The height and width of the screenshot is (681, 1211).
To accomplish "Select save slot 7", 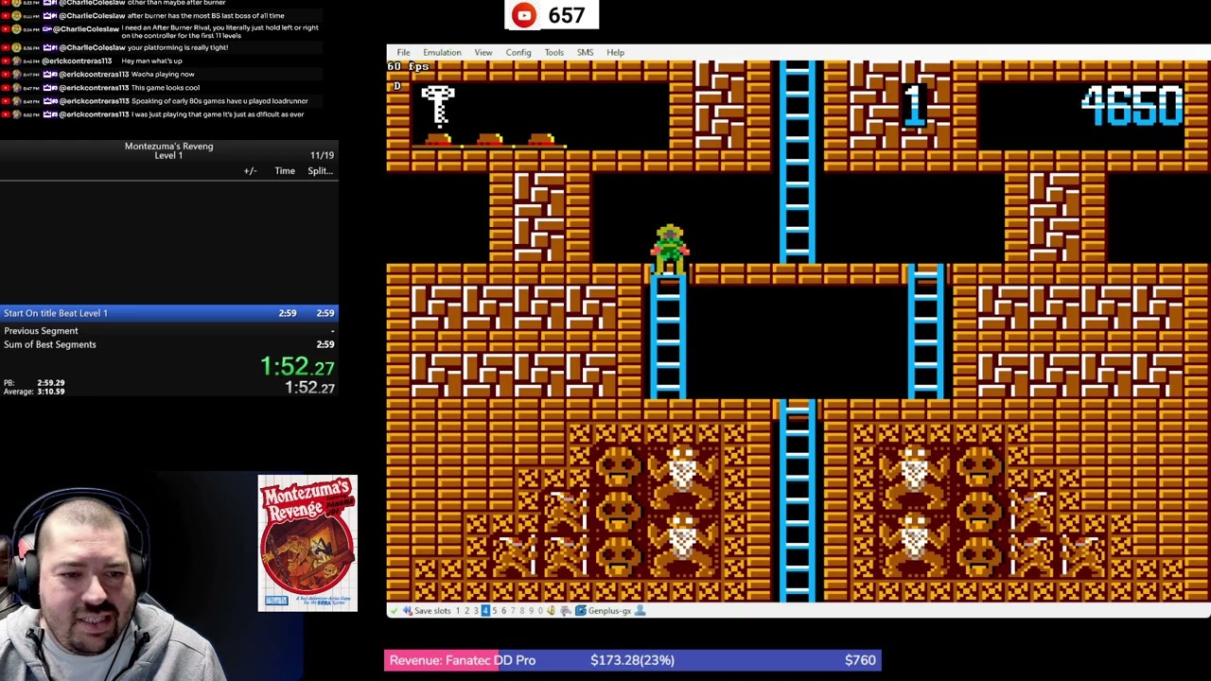I will tap(513, 611).
